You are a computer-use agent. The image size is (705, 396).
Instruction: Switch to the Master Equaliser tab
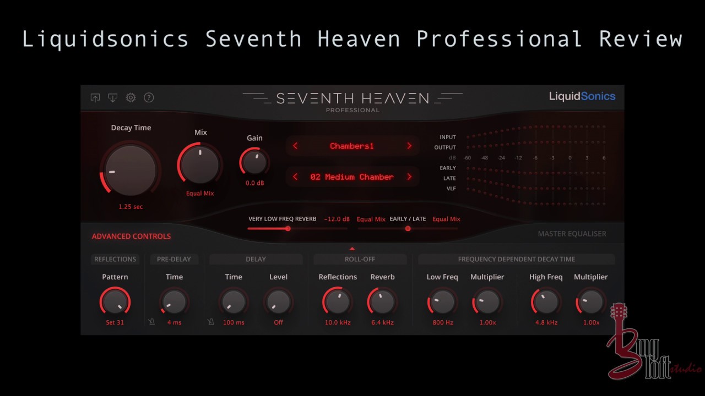pyautogui.click(x=572, y=234)
